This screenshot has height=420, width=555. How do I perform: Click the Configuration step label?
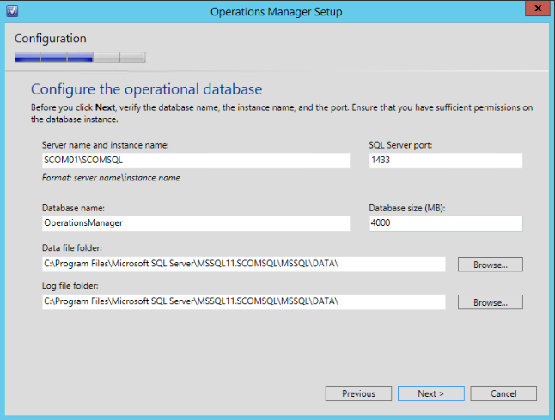click(50, 39)
